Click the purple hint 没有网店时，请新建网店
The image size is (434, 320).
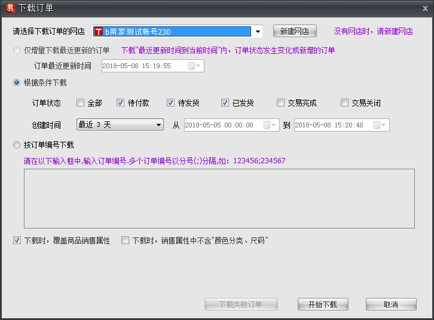point(373,31)
